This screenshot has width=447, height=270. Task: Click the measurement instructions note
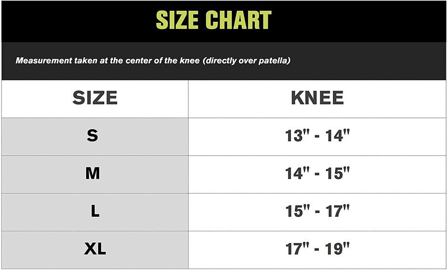[x=153, y=61]
